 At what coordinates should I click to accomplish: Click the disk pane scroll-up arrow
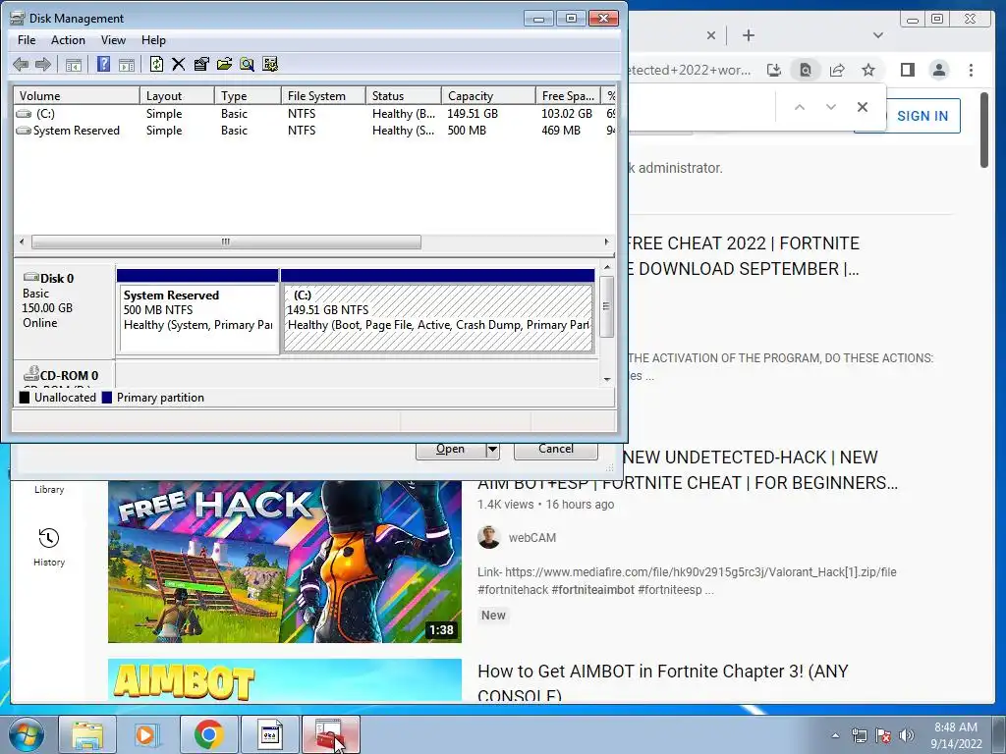click(607, 267)
